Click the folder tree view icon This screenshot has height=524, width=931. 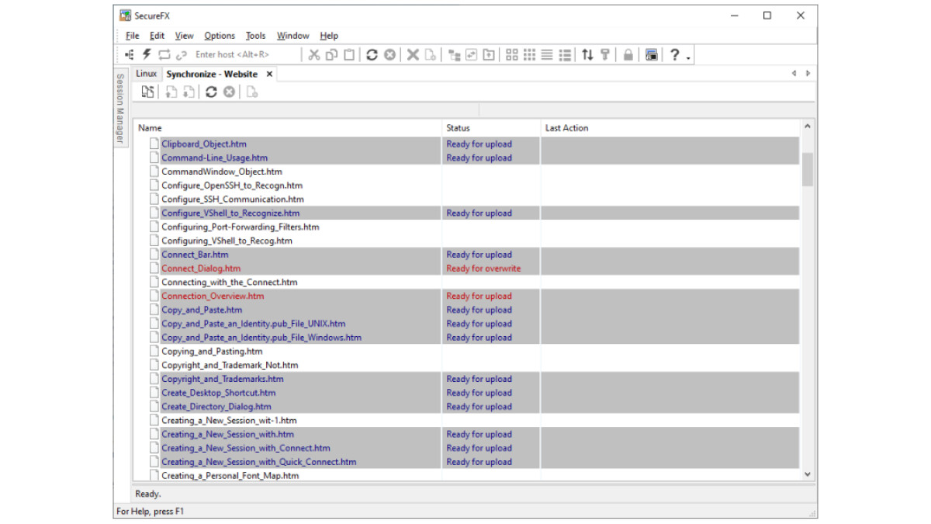coord(455,54)
